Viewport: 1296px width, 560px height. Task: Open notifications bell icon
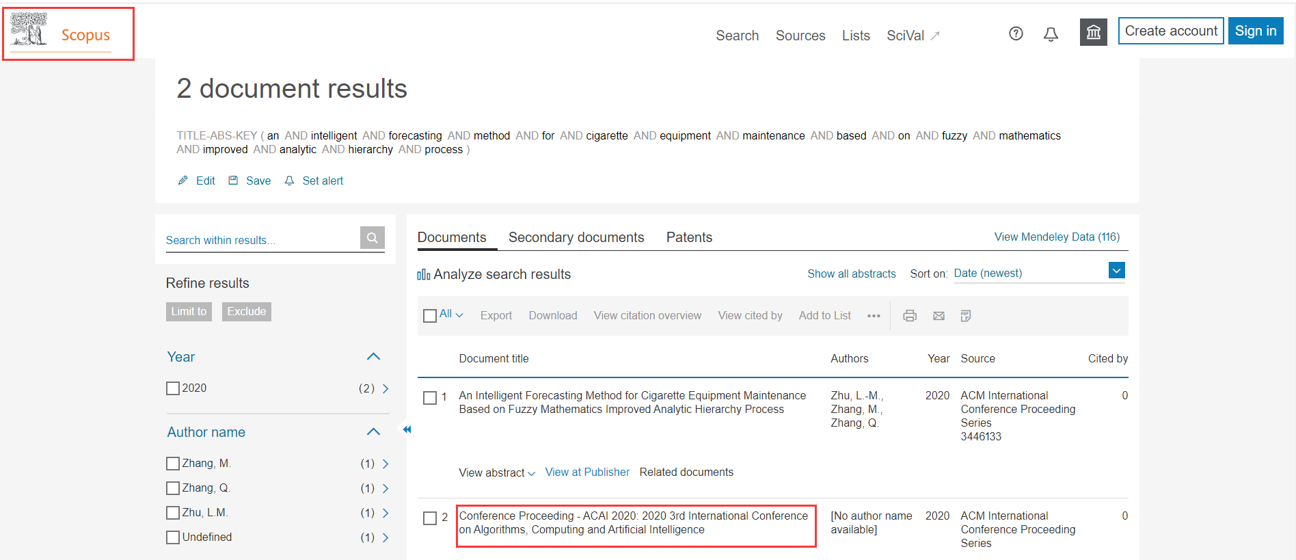click(x=1051, y=34)
